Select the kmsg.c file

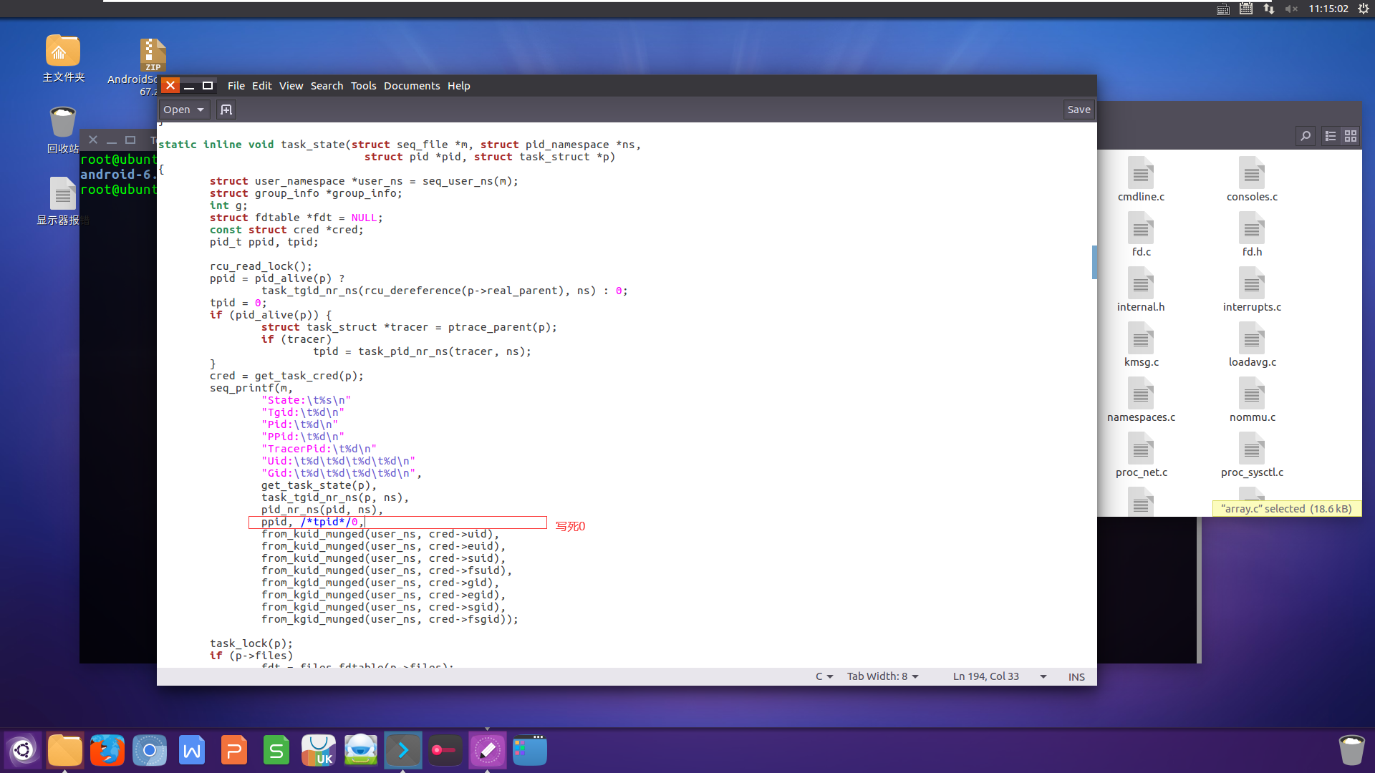coord(1141,344)
